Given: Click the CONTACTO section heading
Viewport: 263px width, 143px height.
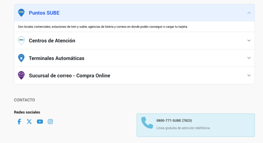Looking at the screenshot, I should (24, 100).
